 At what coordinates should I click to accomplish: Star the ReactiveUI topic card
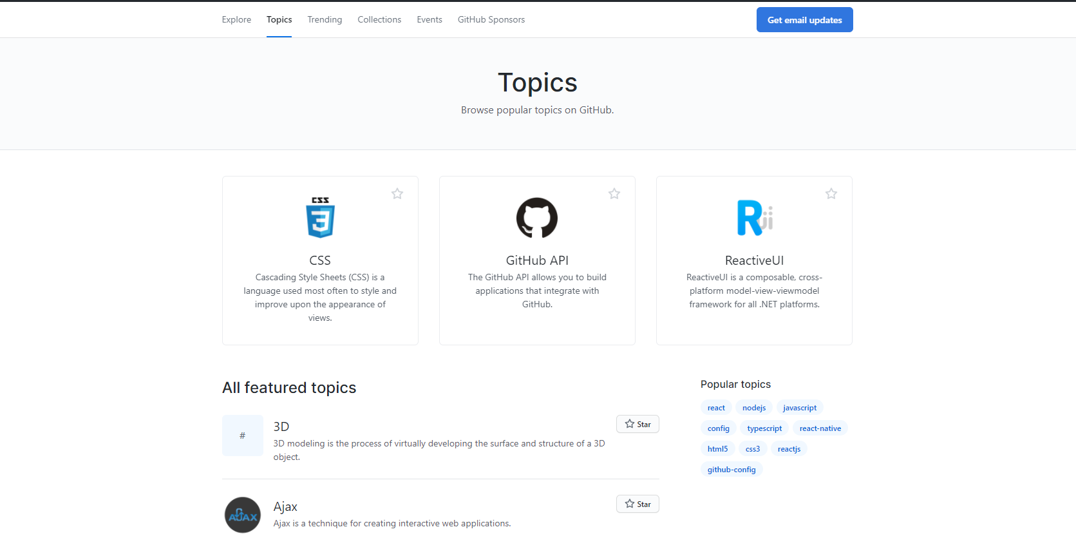831,194
